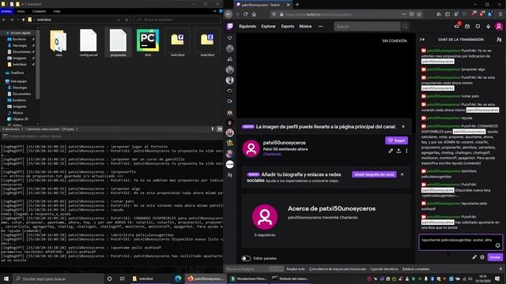This screenshot has height=284, width=506.
Task: Open Firefox library icon in toolbar
Action: click(439, 14)
